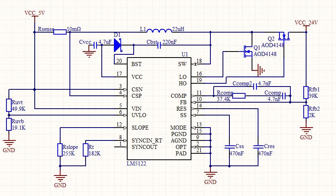Click the COMP pin label
Image resolution: width=336 pixels, height=196 pixels.
[178, 96]
